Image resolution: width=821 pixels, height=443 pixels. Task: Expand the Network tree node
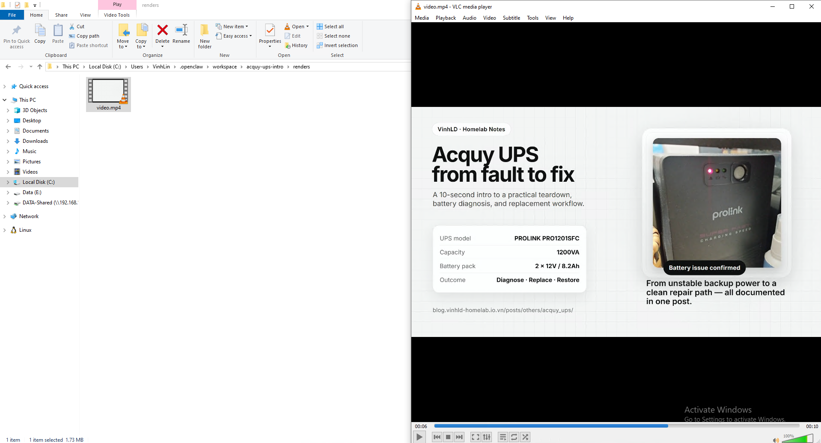coord(5,216)
